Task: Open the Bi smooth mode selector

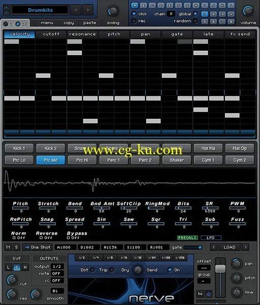Action: click(x=57, y=291)
